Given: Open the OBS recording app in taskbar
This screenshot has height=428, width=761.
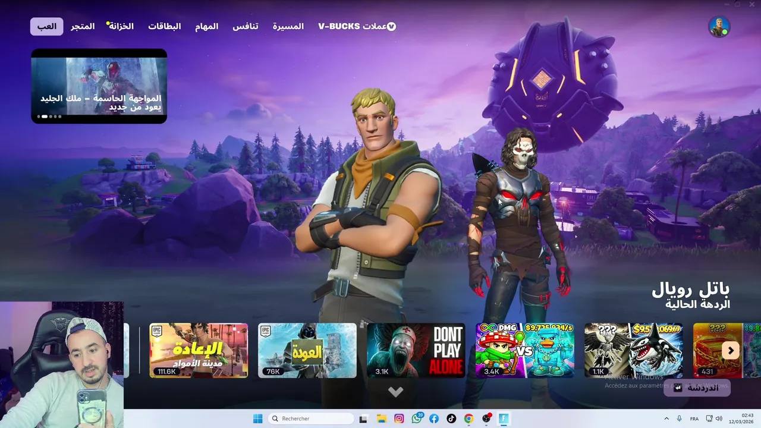Looking at the screenshot, I should [487, 418].
